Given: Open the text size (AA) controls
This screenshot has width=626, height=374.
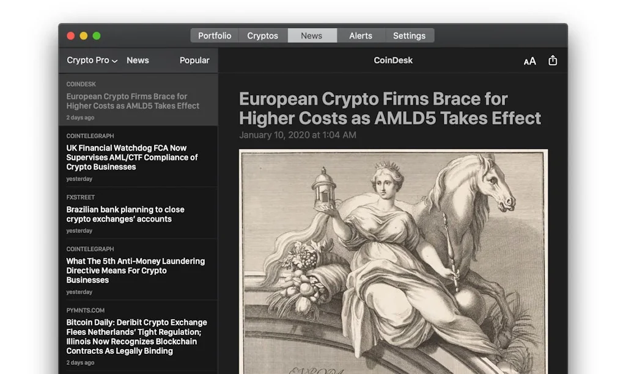Looking at the screenshot, I should tap(529, 60).
